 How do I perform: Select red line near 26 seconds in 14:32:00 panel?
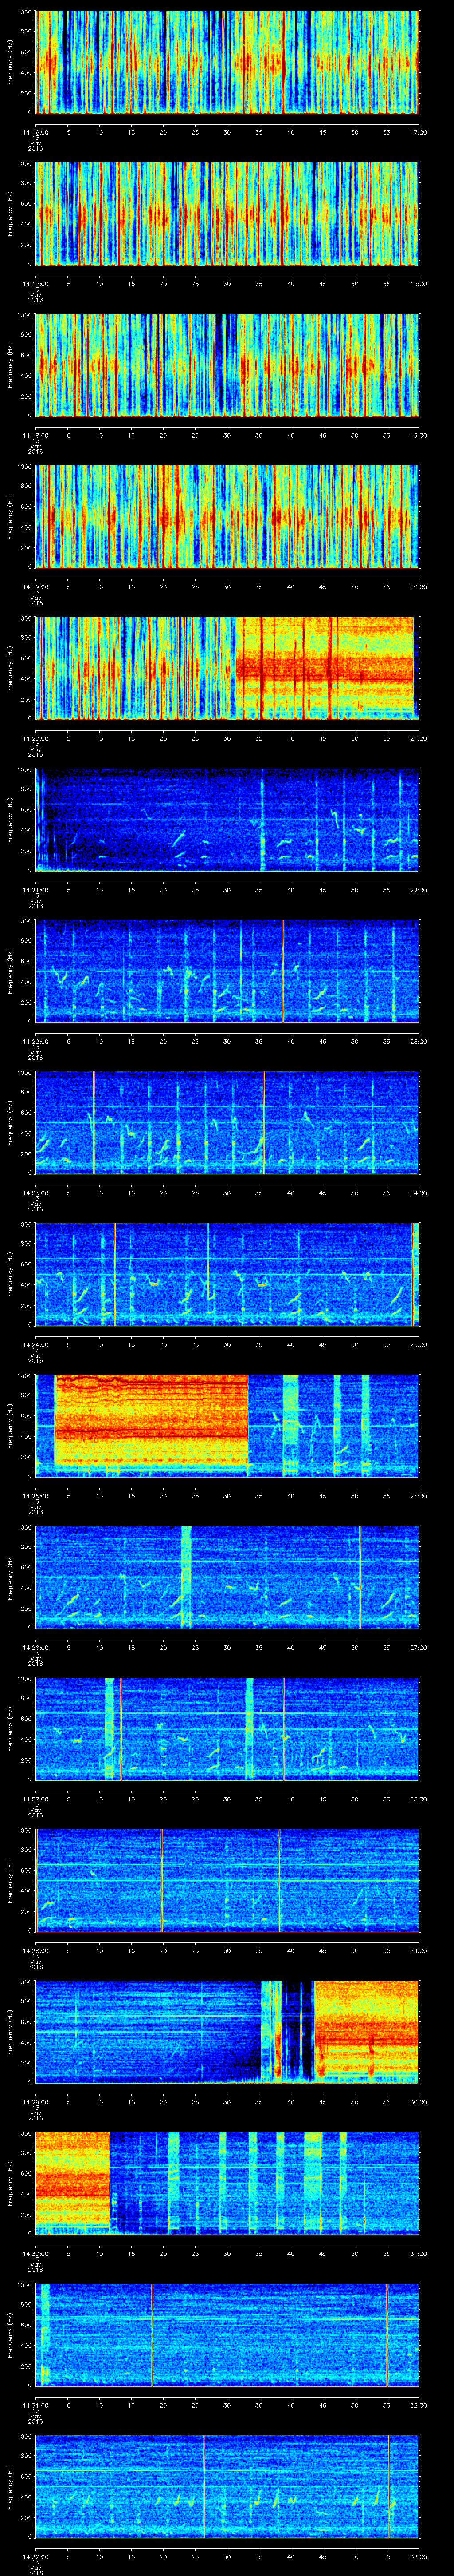(x=204, y=2486)
